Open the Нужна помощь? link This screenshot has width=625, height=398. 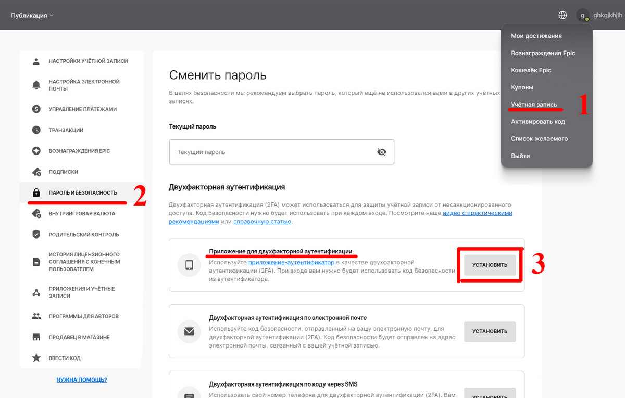tap(82, 380)
